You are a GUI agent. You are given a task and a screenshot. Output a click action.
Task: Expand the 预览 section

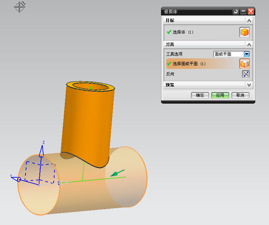[x=249, y=85]
